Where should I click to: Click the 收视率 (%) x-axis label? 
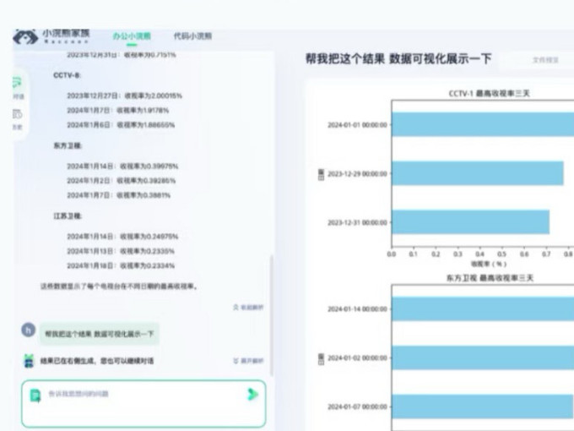coord(489,264)
